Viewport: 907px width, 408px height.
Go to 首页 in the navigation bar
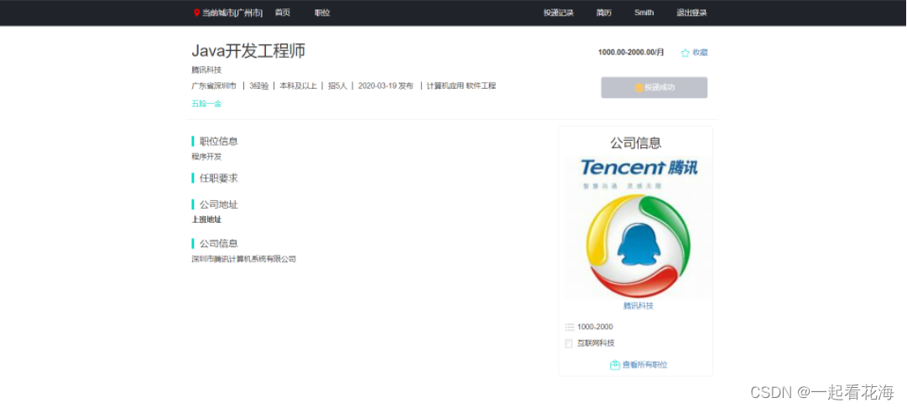coord(282,13)
